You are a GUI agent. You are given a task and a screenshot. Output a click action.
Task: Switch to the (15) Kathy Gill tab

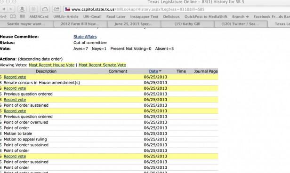(187, 24)
